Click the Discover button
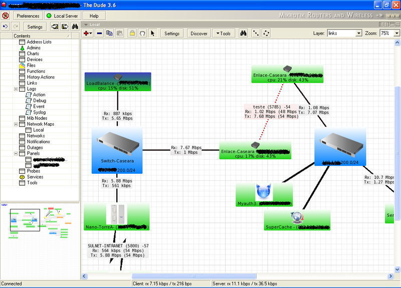The width and height of the screenshot is (401, 288). coord(199,34)
